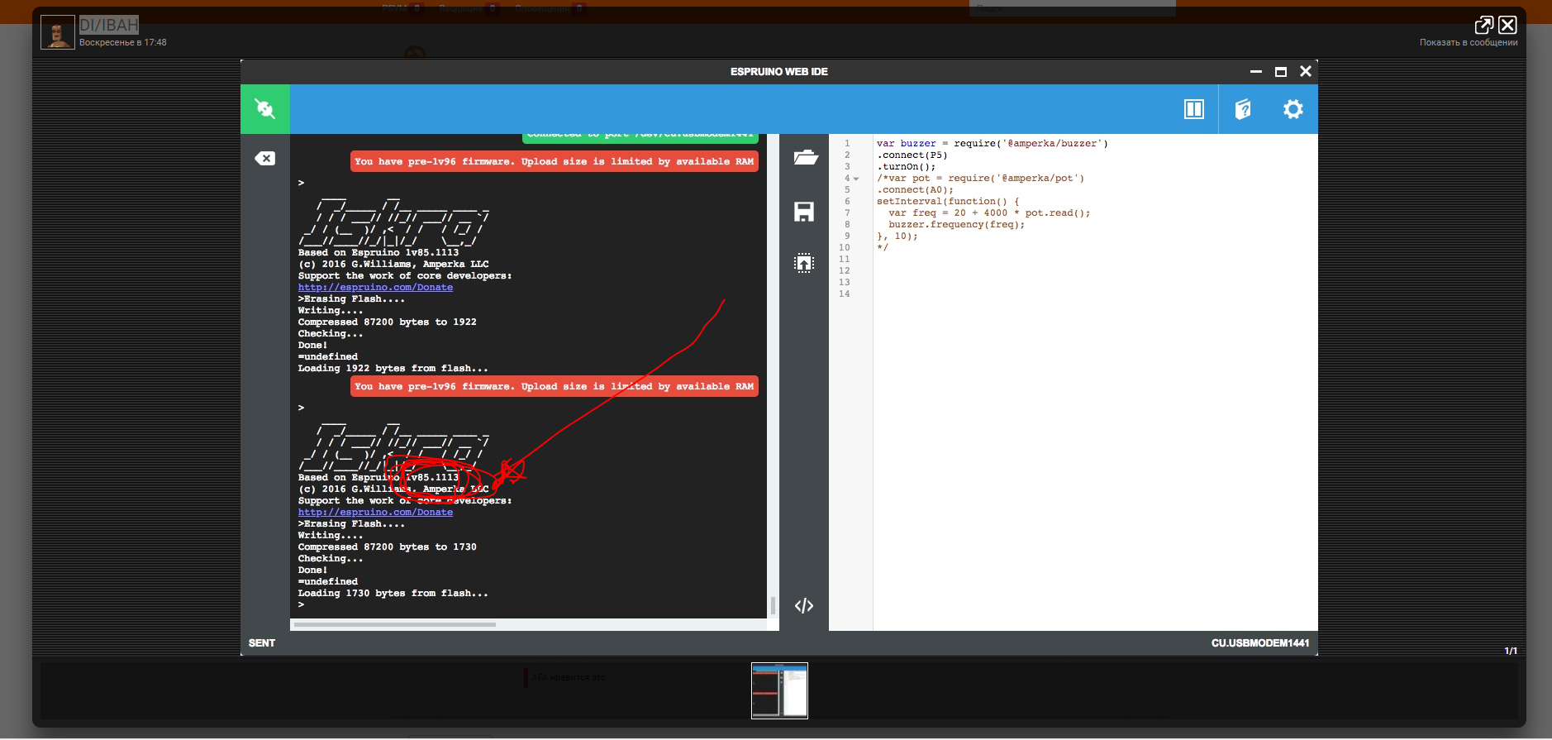Click the '1/1' image counter
The width and height of the screenshot is (1552, 740).
[x=1511, y=652]
